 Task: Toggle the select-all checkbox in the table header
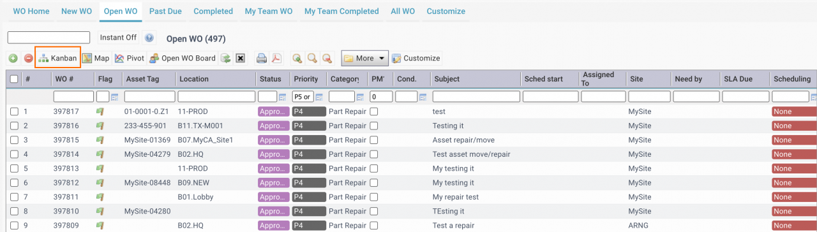pos(14,79)
